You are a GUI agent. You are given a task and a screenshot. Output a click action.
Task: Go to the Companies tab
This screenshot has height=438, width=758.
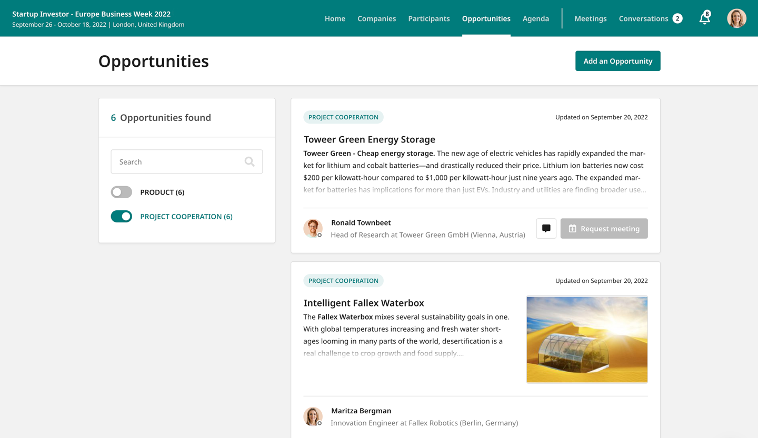376,18
